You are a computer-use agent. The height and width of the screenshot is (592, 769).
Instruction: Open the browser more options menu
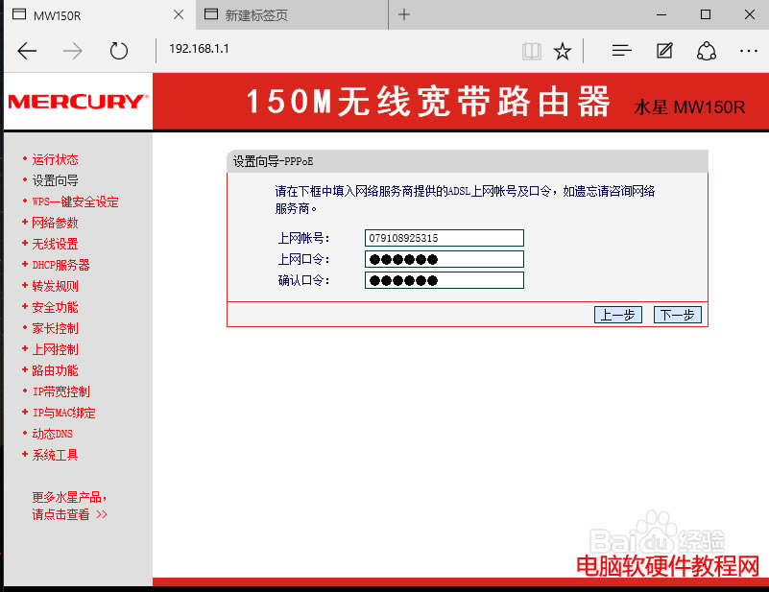pos(749,51)
